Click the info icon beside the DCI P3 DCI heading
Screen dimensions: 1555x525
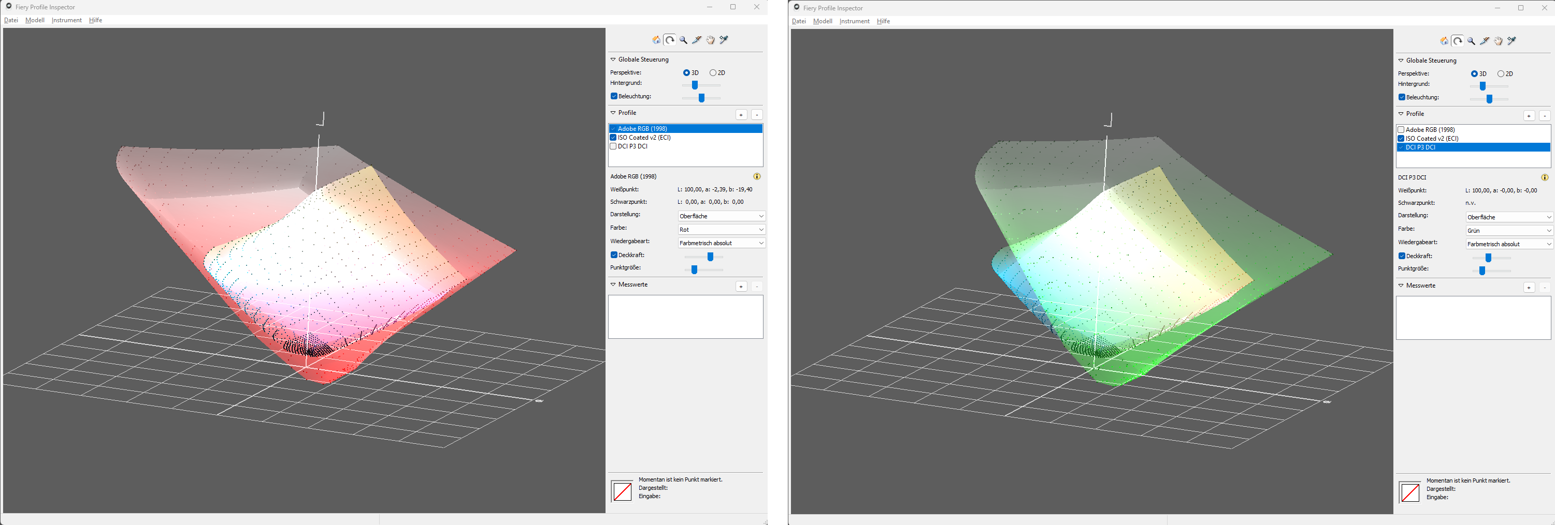[1544, 178]
